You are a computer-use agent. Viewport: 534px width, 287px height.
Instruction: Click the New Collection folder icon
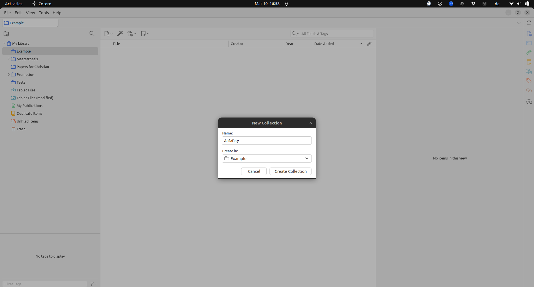pyautogui.click(x=6, y=34)
